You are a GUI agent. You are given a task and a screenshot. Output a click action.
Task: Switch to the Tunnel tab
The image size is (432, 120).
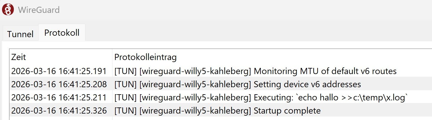pyautogui.click(x=20, y=34)
